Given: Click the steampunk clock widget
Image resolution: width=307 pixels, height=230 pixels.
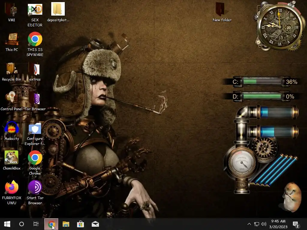Looking at the screenshot, I should coord(280,26).
